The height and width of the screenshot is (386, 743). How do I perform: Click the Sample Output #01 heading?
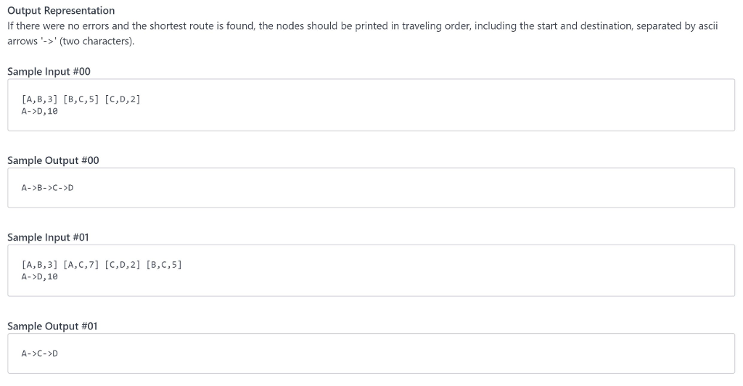52,327
